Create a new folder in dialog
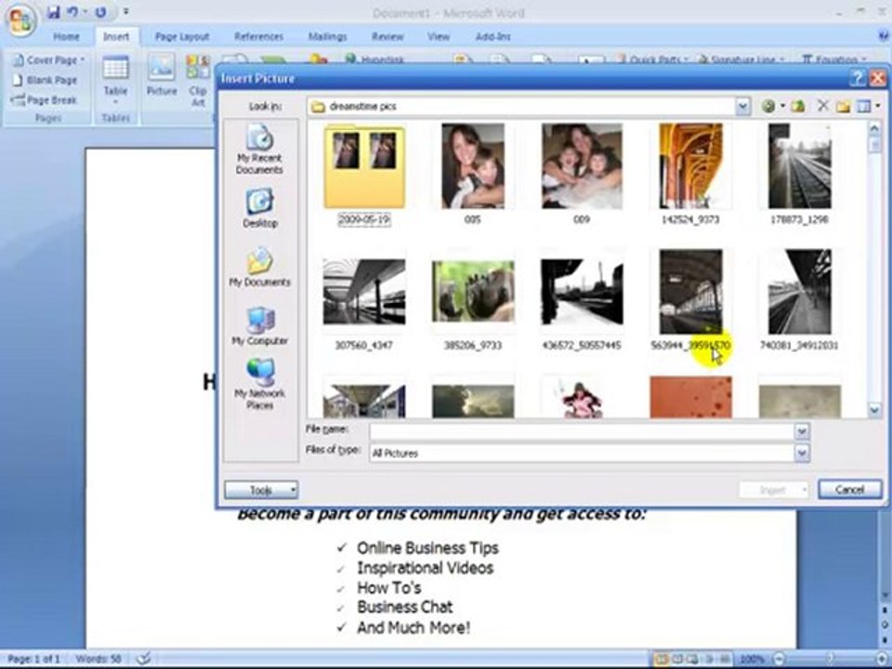Screen dimensions: 892x669 click(x=843, y=106)
